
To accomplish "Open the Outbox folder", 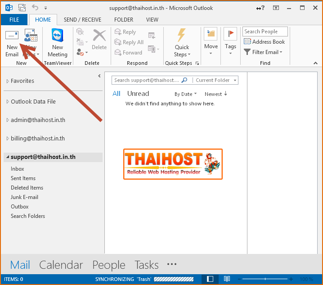I will pyautogui.click(x=20, y=207).
